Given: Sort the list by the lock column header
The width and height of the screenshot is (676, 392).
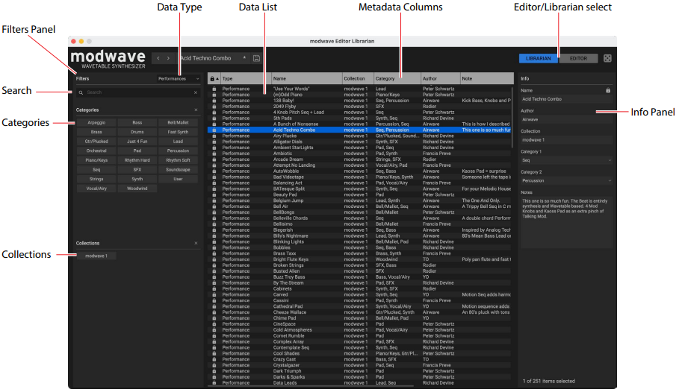Looking at the screenshot, I should point(214,78).
